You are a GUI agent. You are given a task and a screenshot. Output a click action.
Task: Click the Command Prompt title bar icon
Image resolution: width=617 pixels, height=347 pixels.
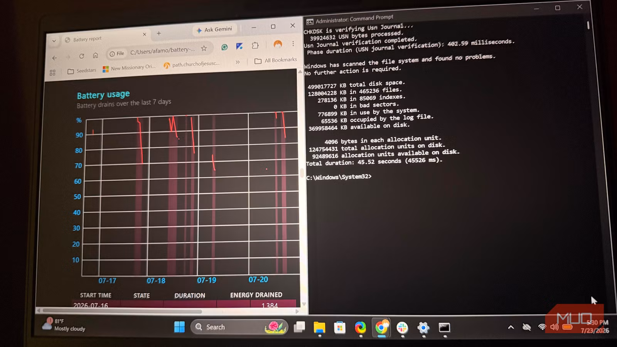310,22
